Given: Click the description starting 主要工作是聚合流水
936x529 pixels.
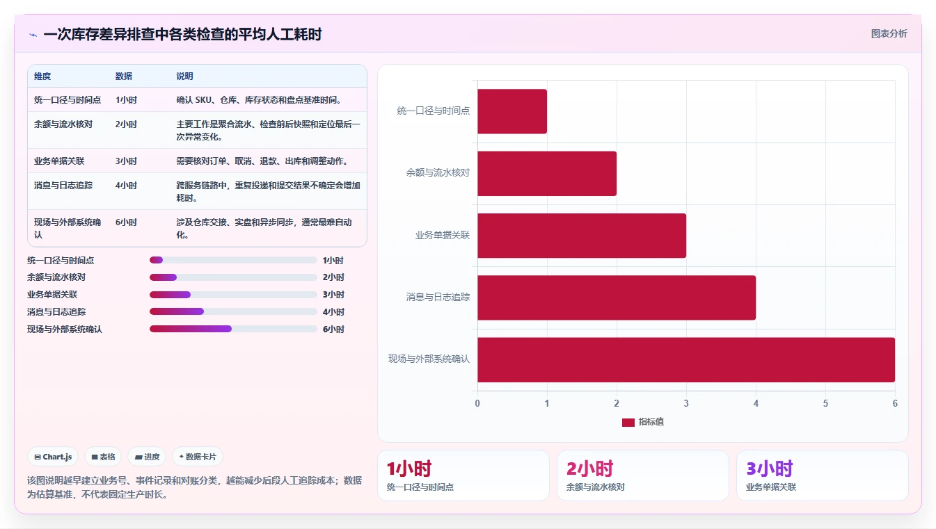Looking at the screenshot, I should pos(268,131).
